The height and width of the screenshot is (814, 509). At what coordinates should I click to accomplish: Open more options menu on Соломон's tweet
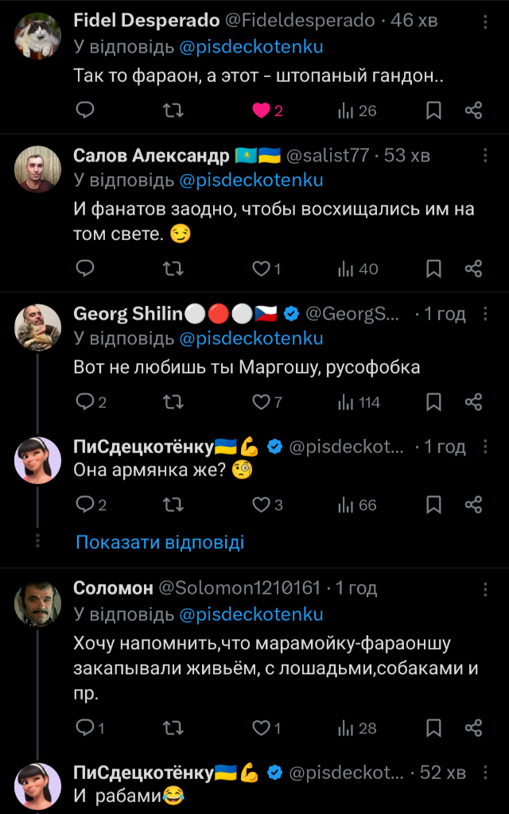(x=485, y=588)
